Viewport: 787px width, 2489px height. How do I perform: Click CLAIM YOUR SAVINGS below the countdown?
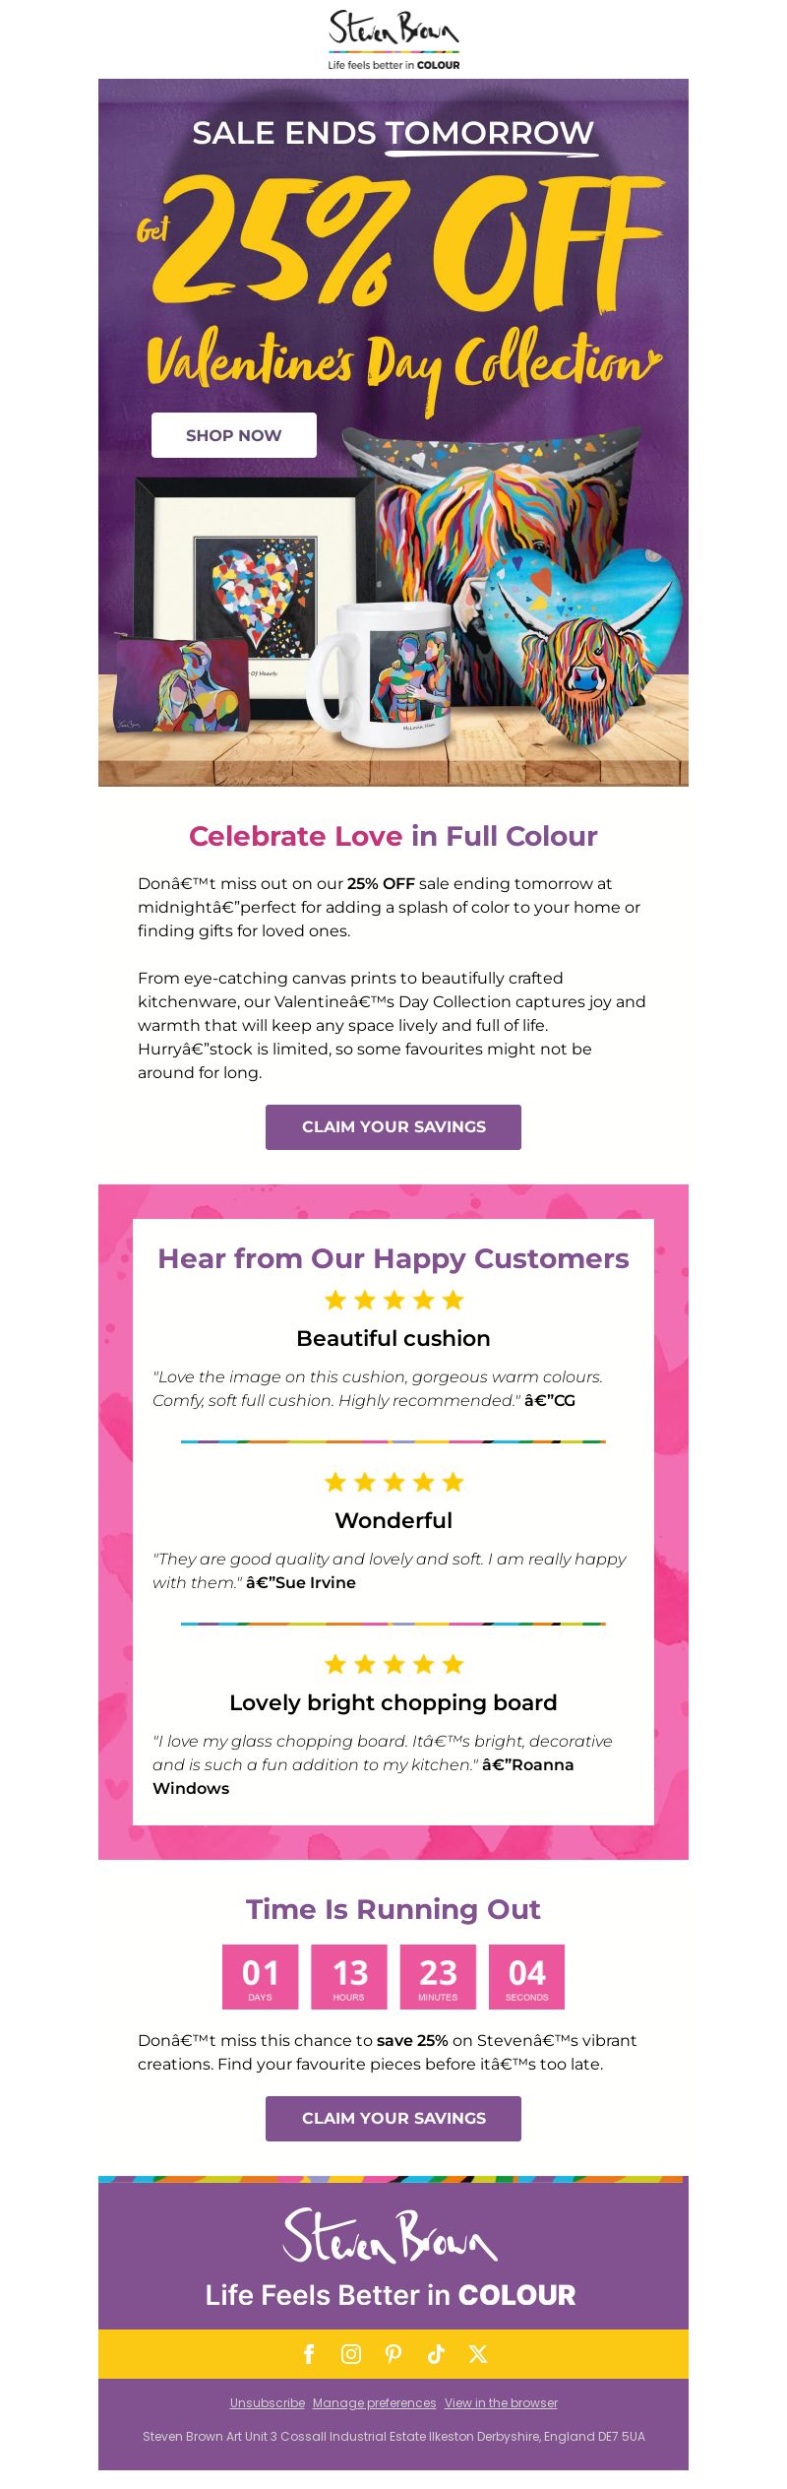pos(393,2118)
